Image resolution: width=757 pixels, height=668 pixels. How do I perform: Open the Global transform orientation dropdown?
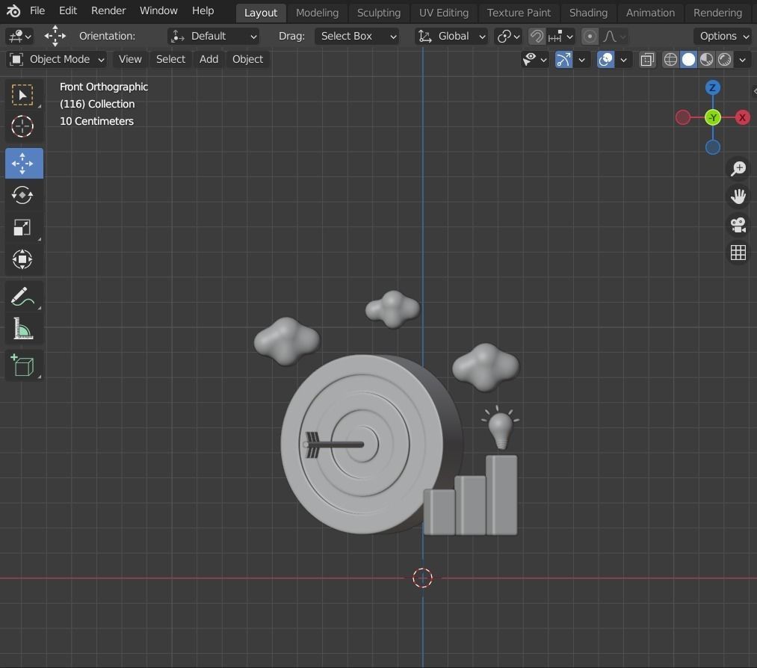[451, 36]
